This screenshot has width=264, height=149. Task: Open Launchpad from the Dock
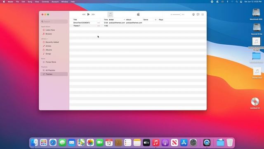point(44,142)
